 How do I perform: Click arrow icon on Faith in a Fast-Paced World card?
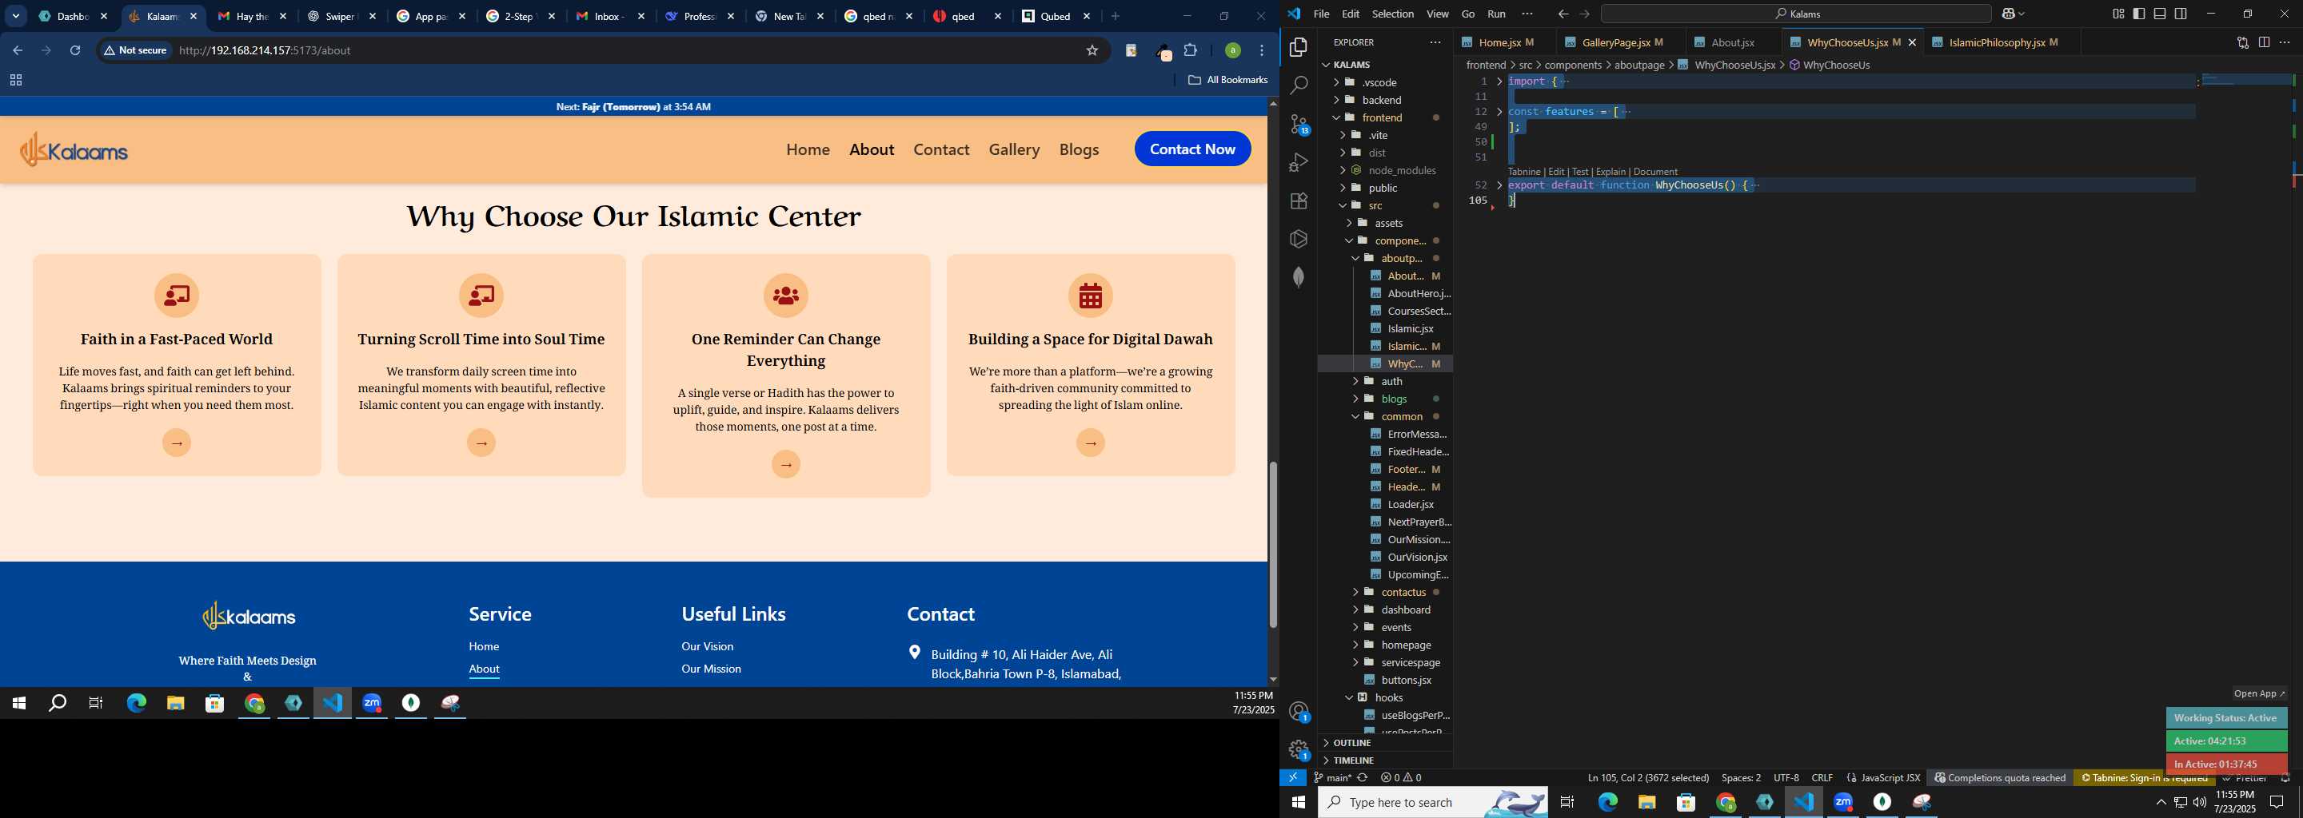[x=177, y=443]
